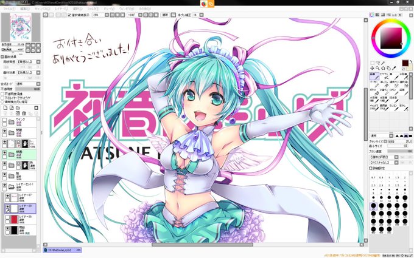The width and height of the screenshot is (414, 258).
Task: Choose the bucket fill tool
Action: (x=374, y=92)
